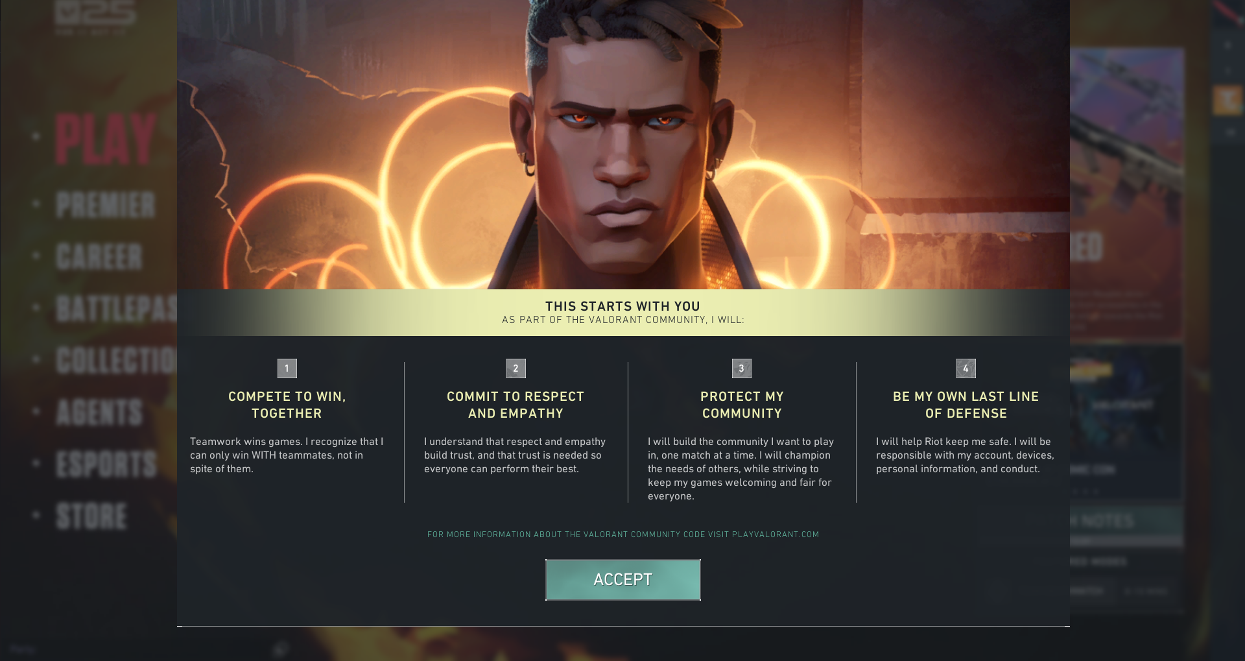Screen dimensions: 1245x661
Task: Click the number 3 badge icon
Action: 741,368
